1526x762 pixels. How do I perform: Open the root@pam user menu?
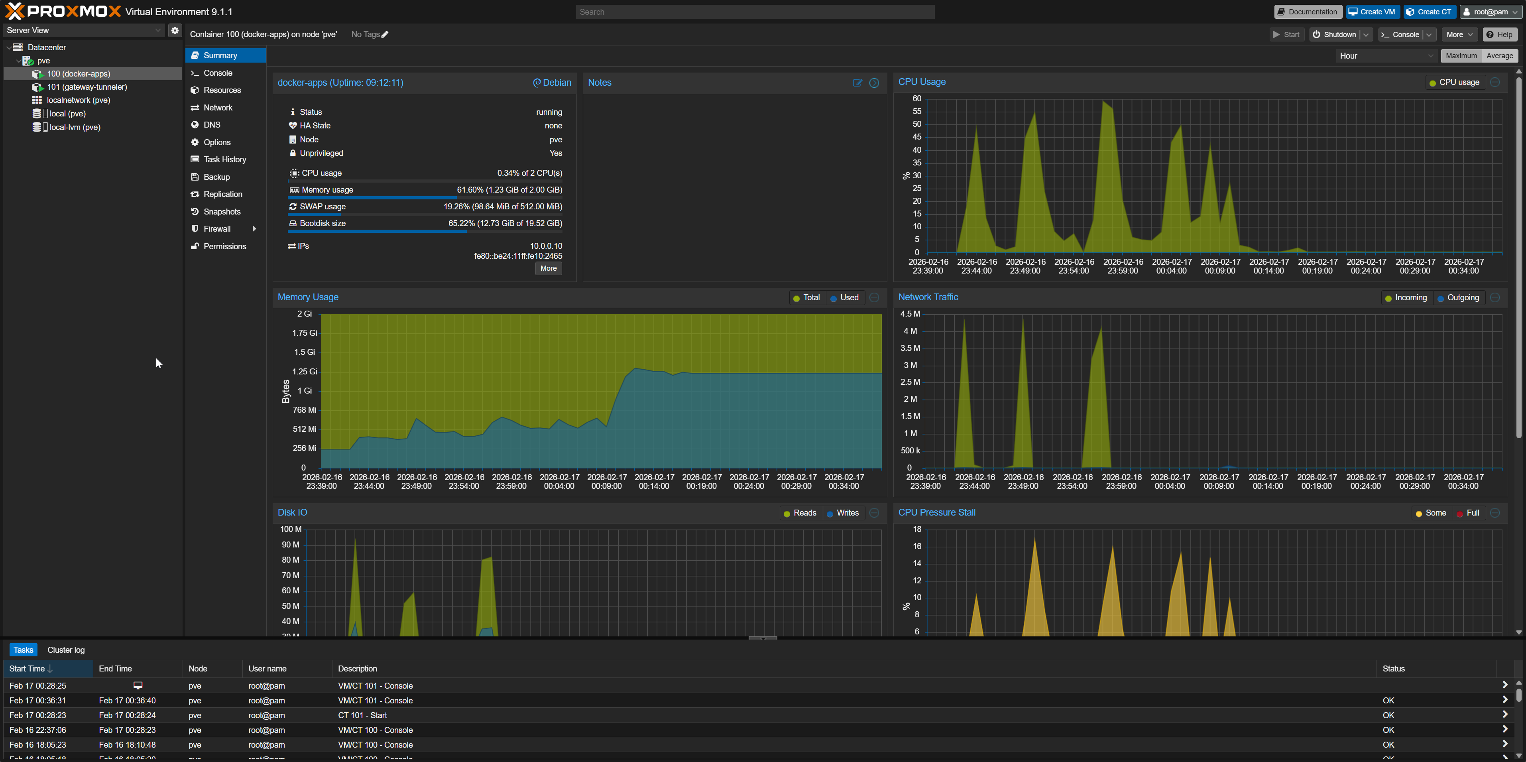[1490, 12]
